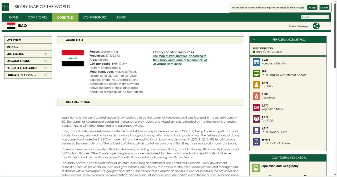Viewport: 337px width, 177px height.
Task: Click the 'Library Location Resources' heading
Action: [x=174, y=52]
